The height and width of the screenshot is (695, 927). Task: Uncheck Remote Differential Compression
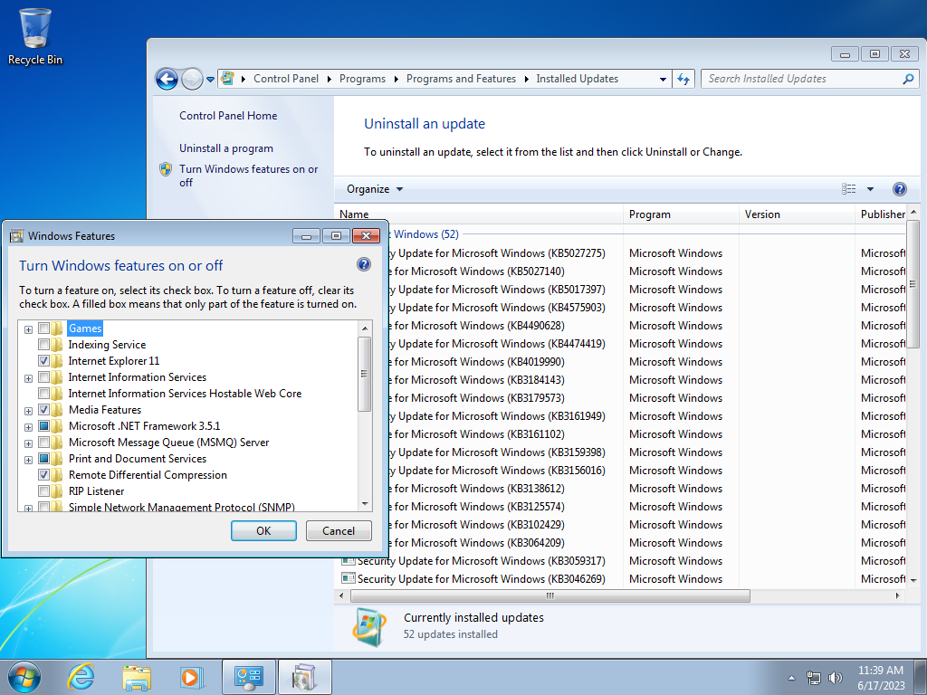click(x=43, y=474)
